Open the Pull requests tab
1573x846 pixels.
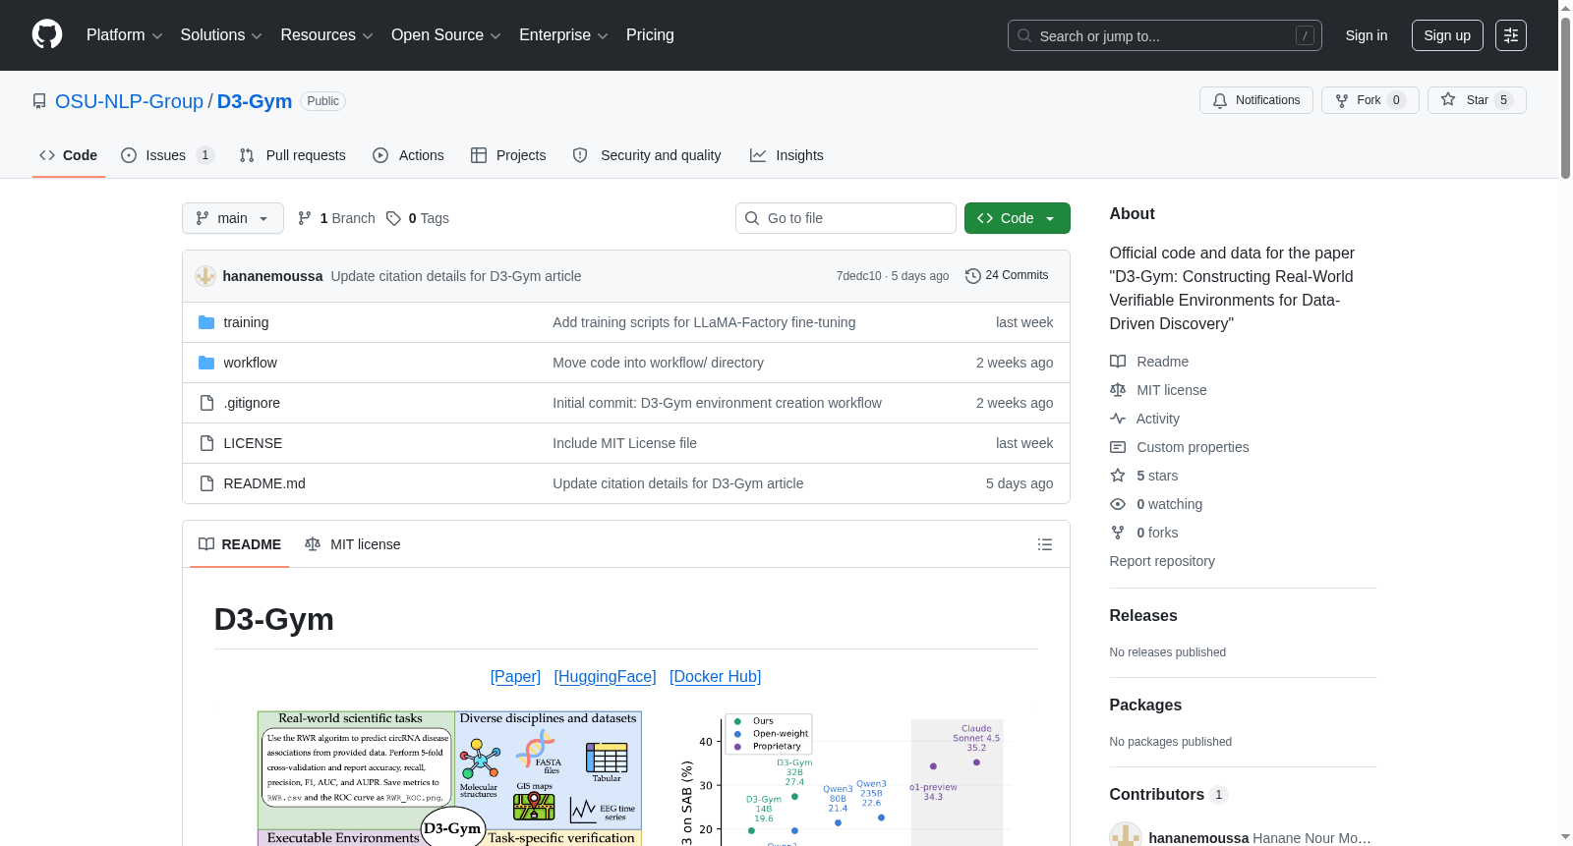pyautogui.click(x=293, y=155)
